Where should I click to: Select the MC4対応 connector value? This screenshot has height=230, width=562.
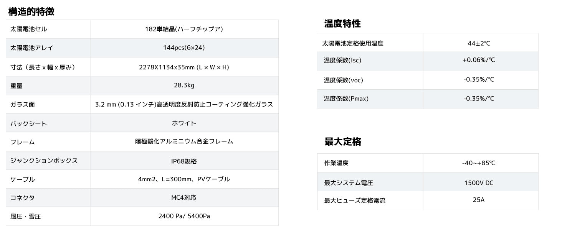(184, 198)
